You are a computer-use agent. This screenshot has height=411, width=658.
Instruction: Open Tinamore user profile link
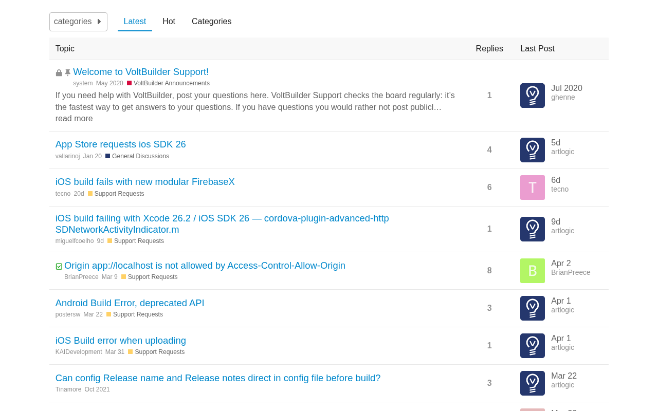click(68, 389)
